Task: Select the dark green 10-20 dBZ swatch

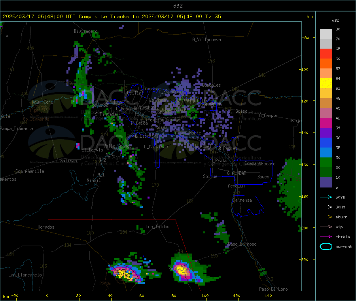Action: click(x=326, y=172)
